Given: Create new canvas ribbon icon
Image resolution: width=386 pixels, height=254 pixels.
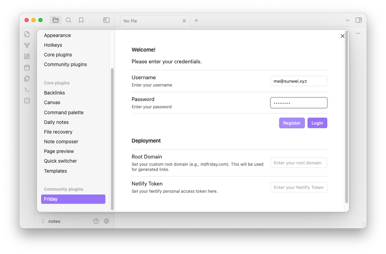Looking at the screenshot, I should tap(27, 56).
